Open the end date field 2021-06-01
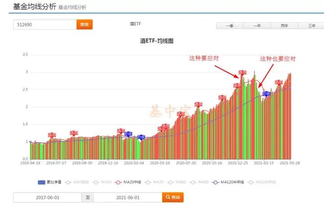The width and height of the screenshot is (324, 206). [x=128, y=197]
